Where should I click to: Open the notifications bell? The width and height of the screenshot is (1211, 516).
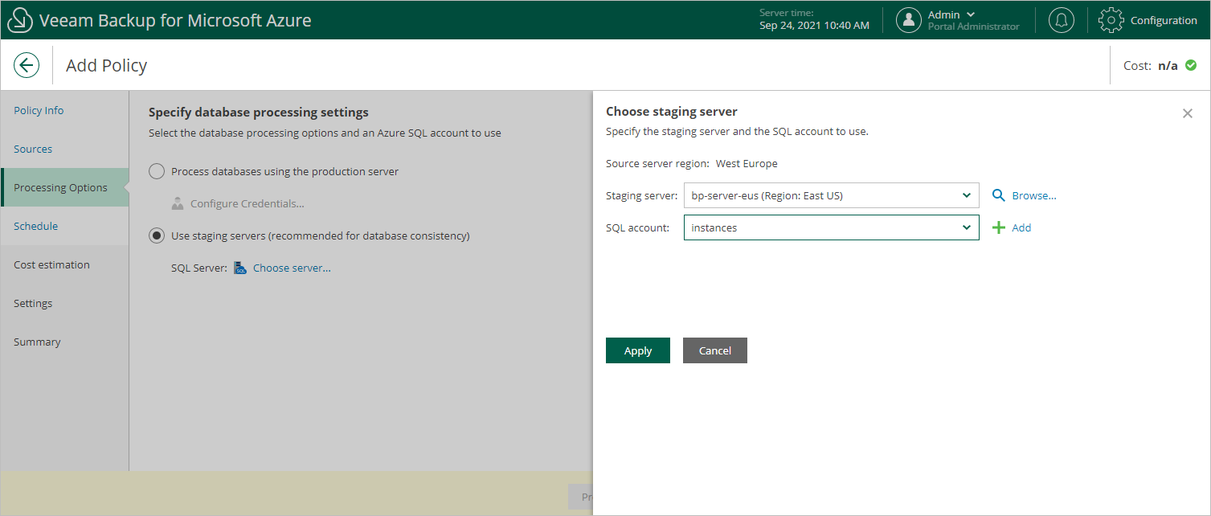click(1062, 20)
